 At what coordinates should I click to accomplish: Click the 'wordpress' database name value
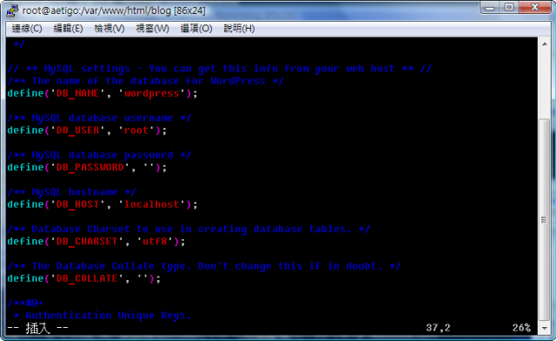pos(152,94)
